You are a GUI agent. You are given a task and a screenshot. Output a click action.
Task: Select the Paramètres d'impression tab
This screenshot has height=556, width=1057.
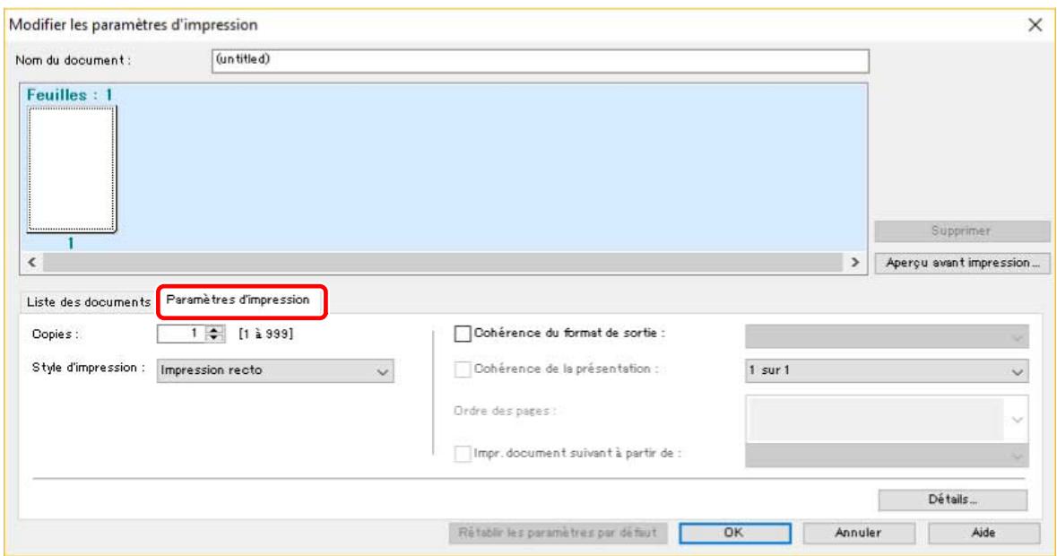tap(238, 300)
